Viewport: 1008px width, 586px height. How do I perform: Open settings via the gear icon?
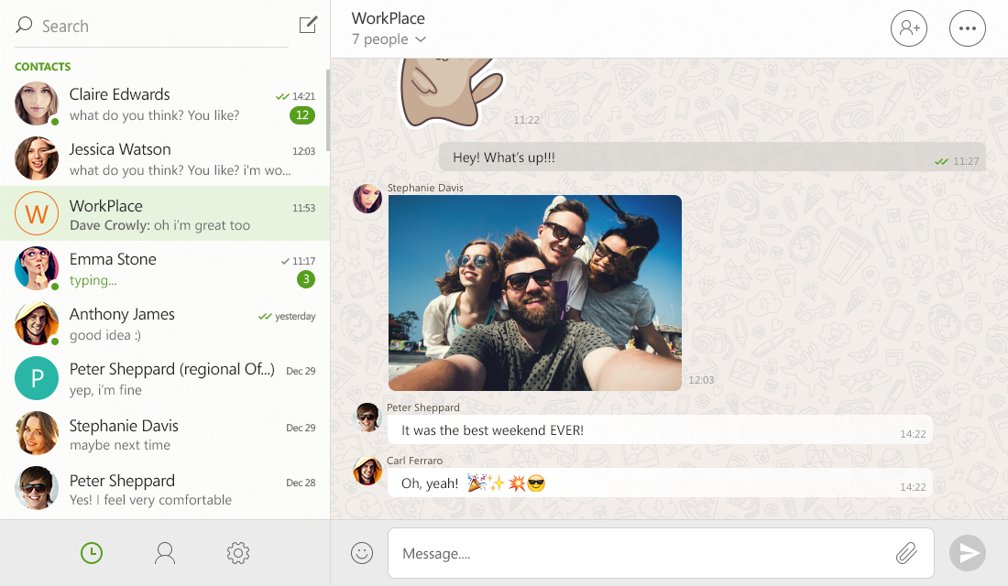click(238, 553)
